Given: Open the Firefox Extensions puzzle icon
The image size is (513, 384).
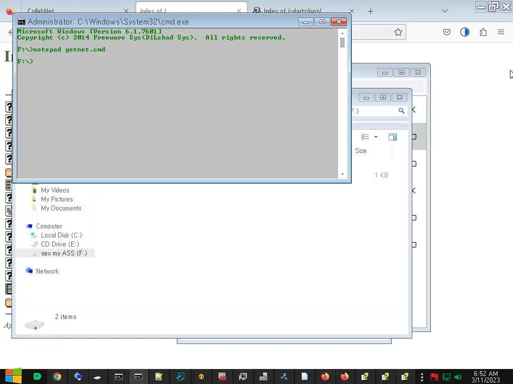Looking at the screenshot, I should 483,32.
